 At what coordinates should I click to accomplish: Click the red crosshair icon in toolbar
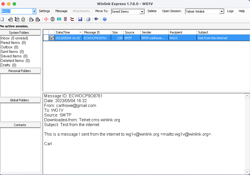coord(46,19)
